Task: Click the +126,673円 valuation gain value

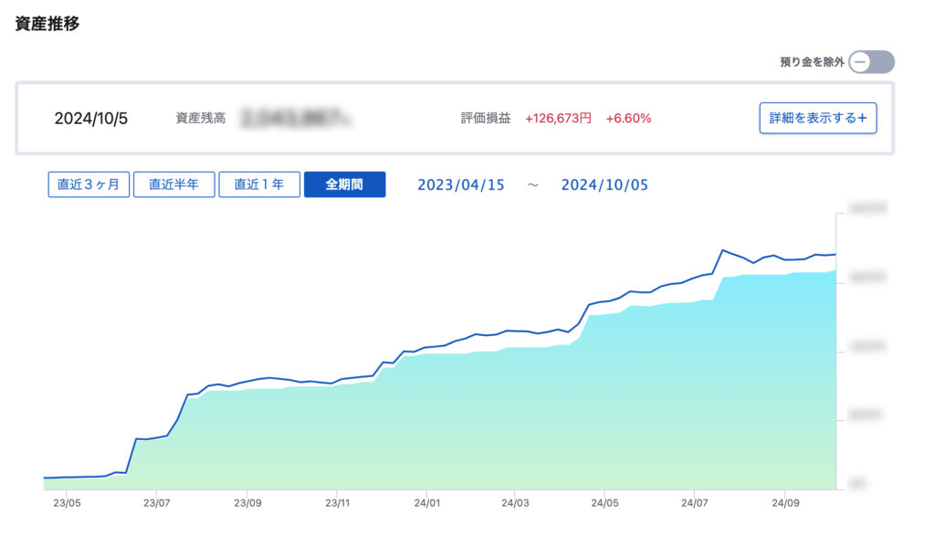Action: click(558, 119)
